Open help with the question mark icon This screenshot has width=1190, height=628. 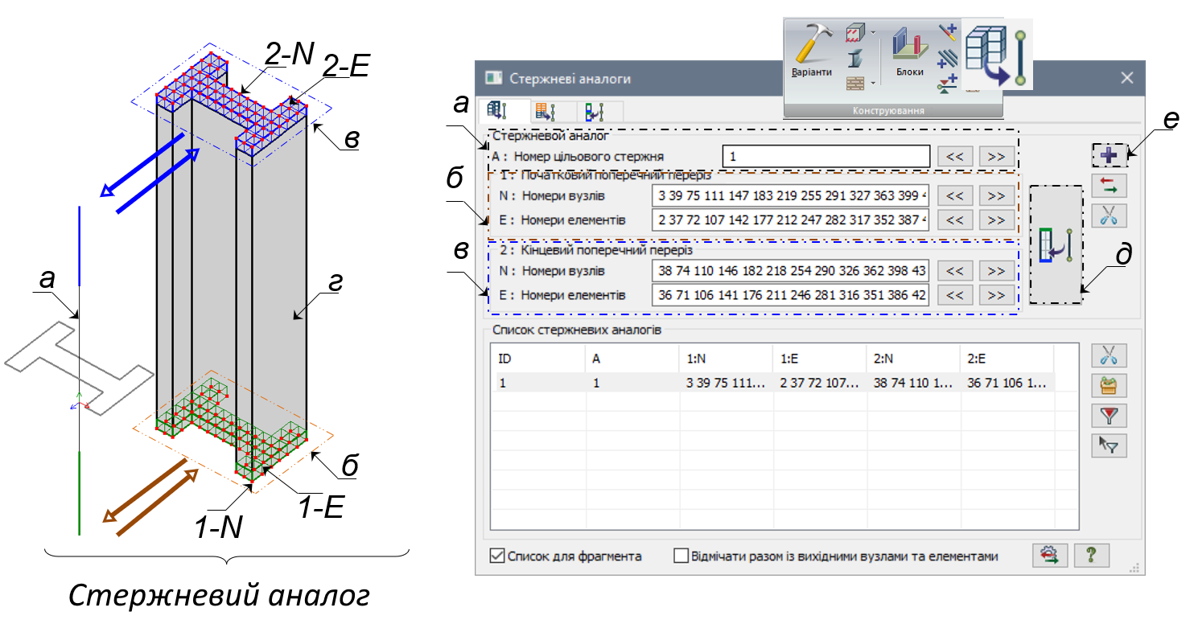pyautogui.click(x=1091, y=555)
